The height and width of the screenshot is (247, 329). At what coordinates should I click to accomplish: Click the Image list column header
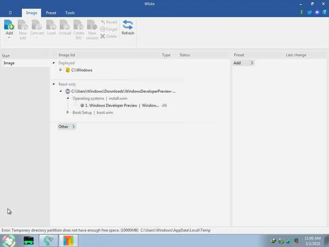67,55
